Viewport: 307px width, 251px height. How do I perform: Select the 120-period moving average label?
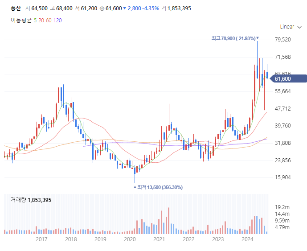(57, 21)
